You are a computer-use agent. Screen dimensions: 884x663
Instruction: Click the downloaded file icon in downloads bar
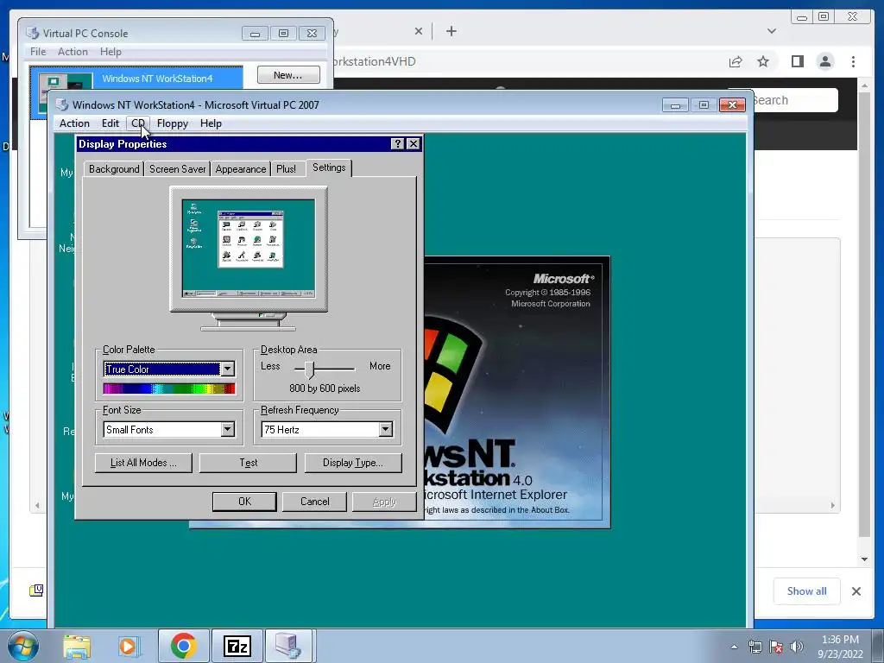point(36,590)
